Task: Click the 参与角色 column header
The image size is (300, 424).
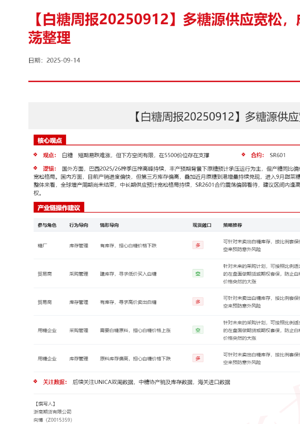Action: pos(47,225)
